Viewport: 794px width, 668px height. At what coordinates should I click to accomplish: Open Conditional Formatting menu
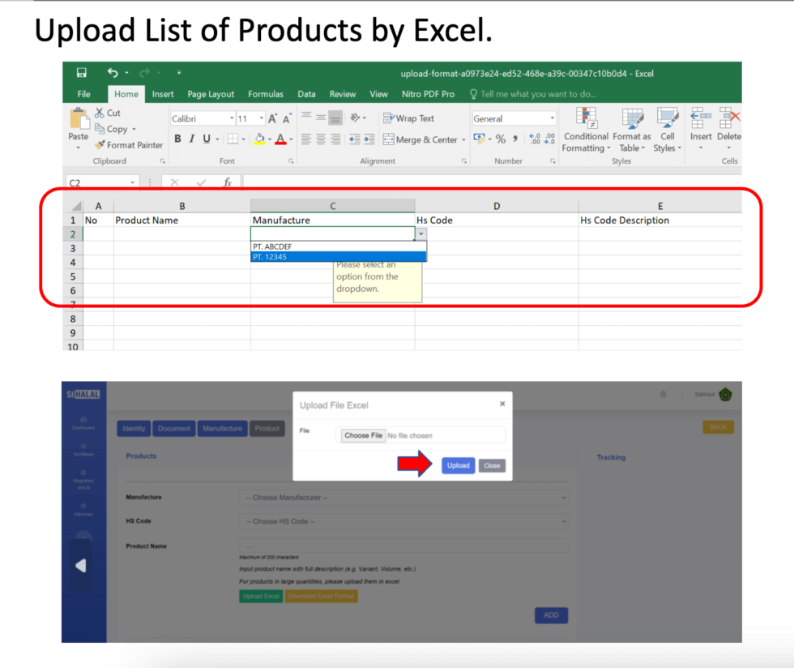pos(586,131)
